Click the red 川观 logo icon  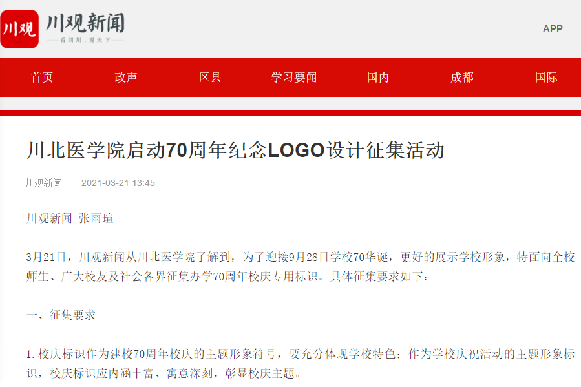19,29
